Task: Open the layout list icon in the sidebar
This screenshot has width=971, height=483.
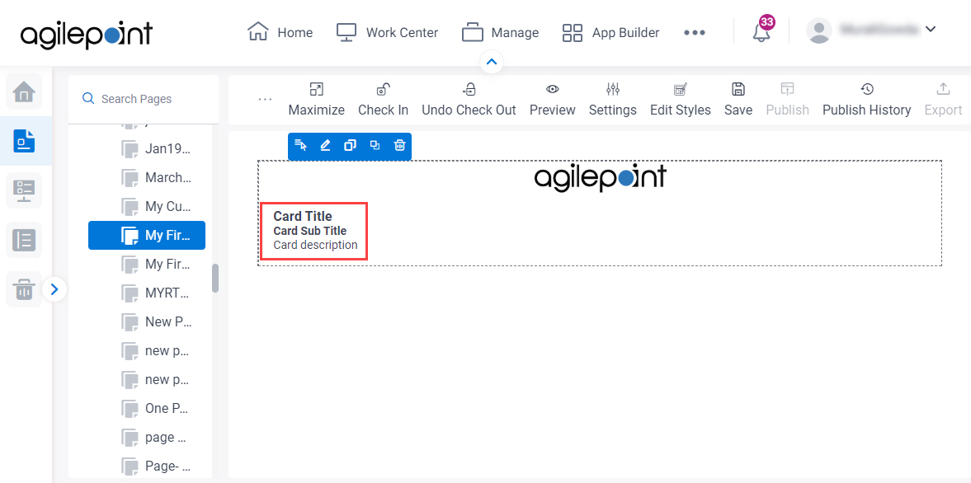Action: (x=24, y=239)
